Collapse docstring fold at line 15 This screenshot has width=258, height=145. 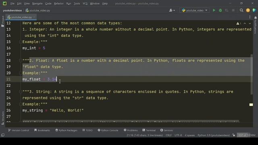[21, 42]
